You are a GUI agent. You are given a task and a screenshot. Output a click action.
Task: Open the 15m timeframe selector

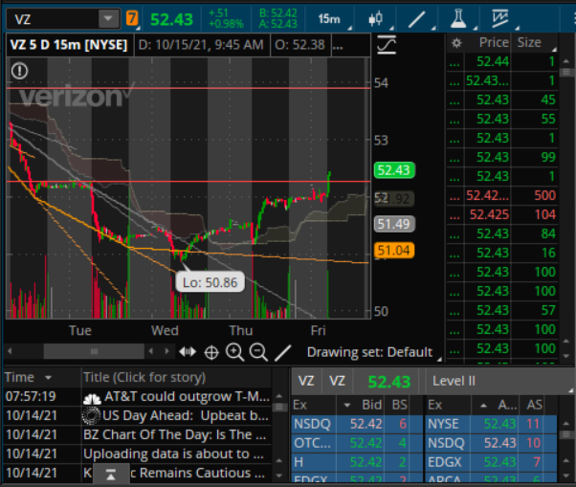click(x=329, y=19)
